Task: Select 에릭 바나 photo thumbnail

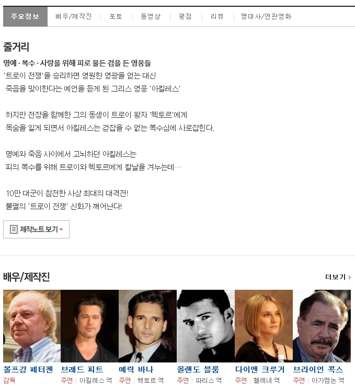Action: point(147,326)
